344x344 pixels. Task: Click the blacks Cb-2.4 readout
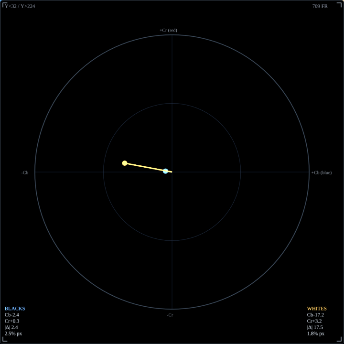tap(12, 315)
